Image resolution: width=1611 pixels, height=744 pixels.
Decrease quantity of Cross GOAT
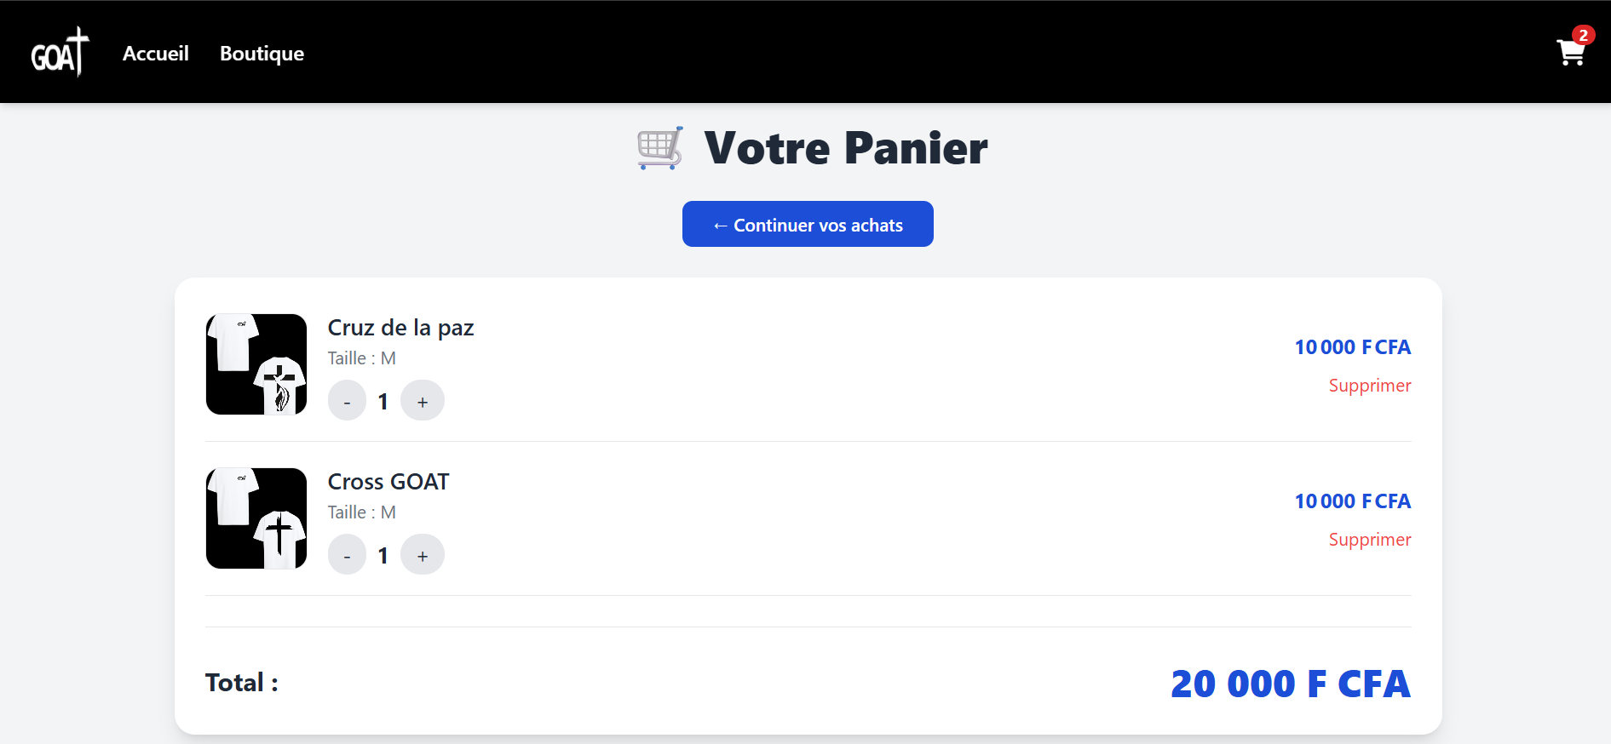[347, 555]
